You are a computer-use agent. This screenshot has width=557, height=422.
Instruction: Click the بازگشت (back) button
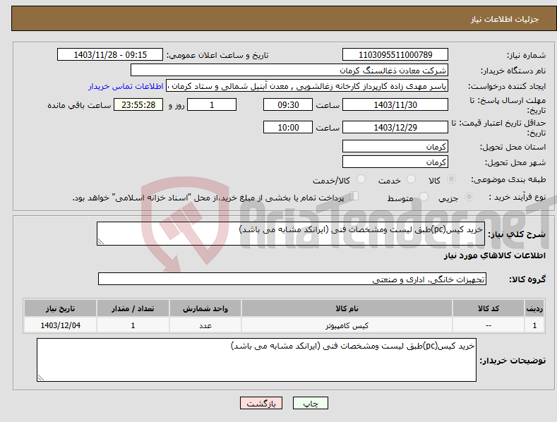261,403
